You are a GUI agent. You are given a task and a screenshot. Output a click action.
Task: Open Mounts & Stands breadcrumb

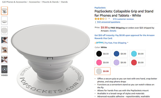tap(50, 2)
